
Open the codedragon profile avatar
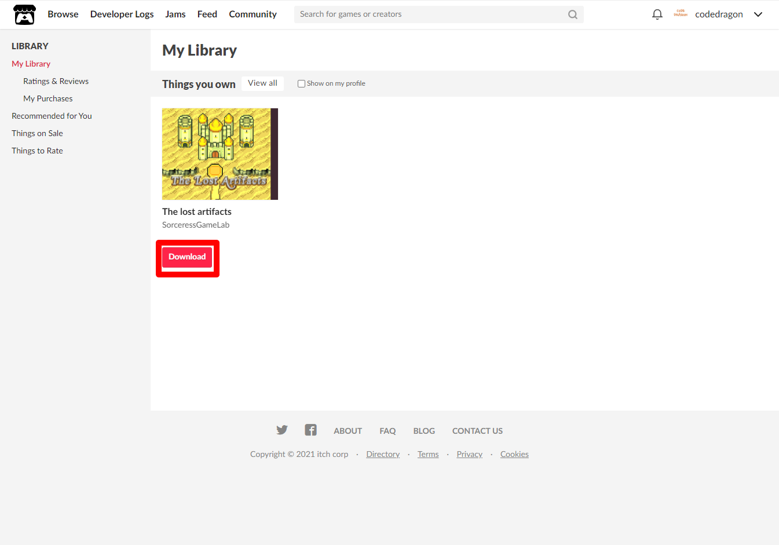[681, 14]
